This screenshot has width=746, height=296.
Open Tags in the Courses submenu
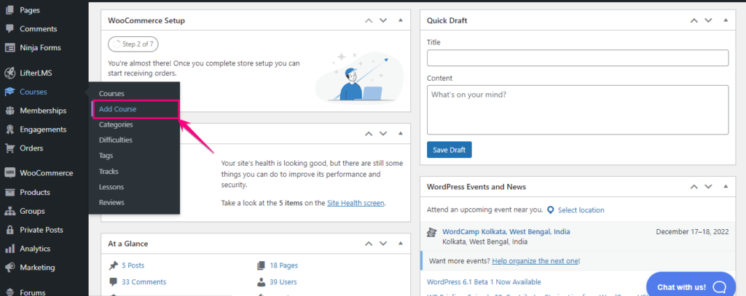coord(106,156)
